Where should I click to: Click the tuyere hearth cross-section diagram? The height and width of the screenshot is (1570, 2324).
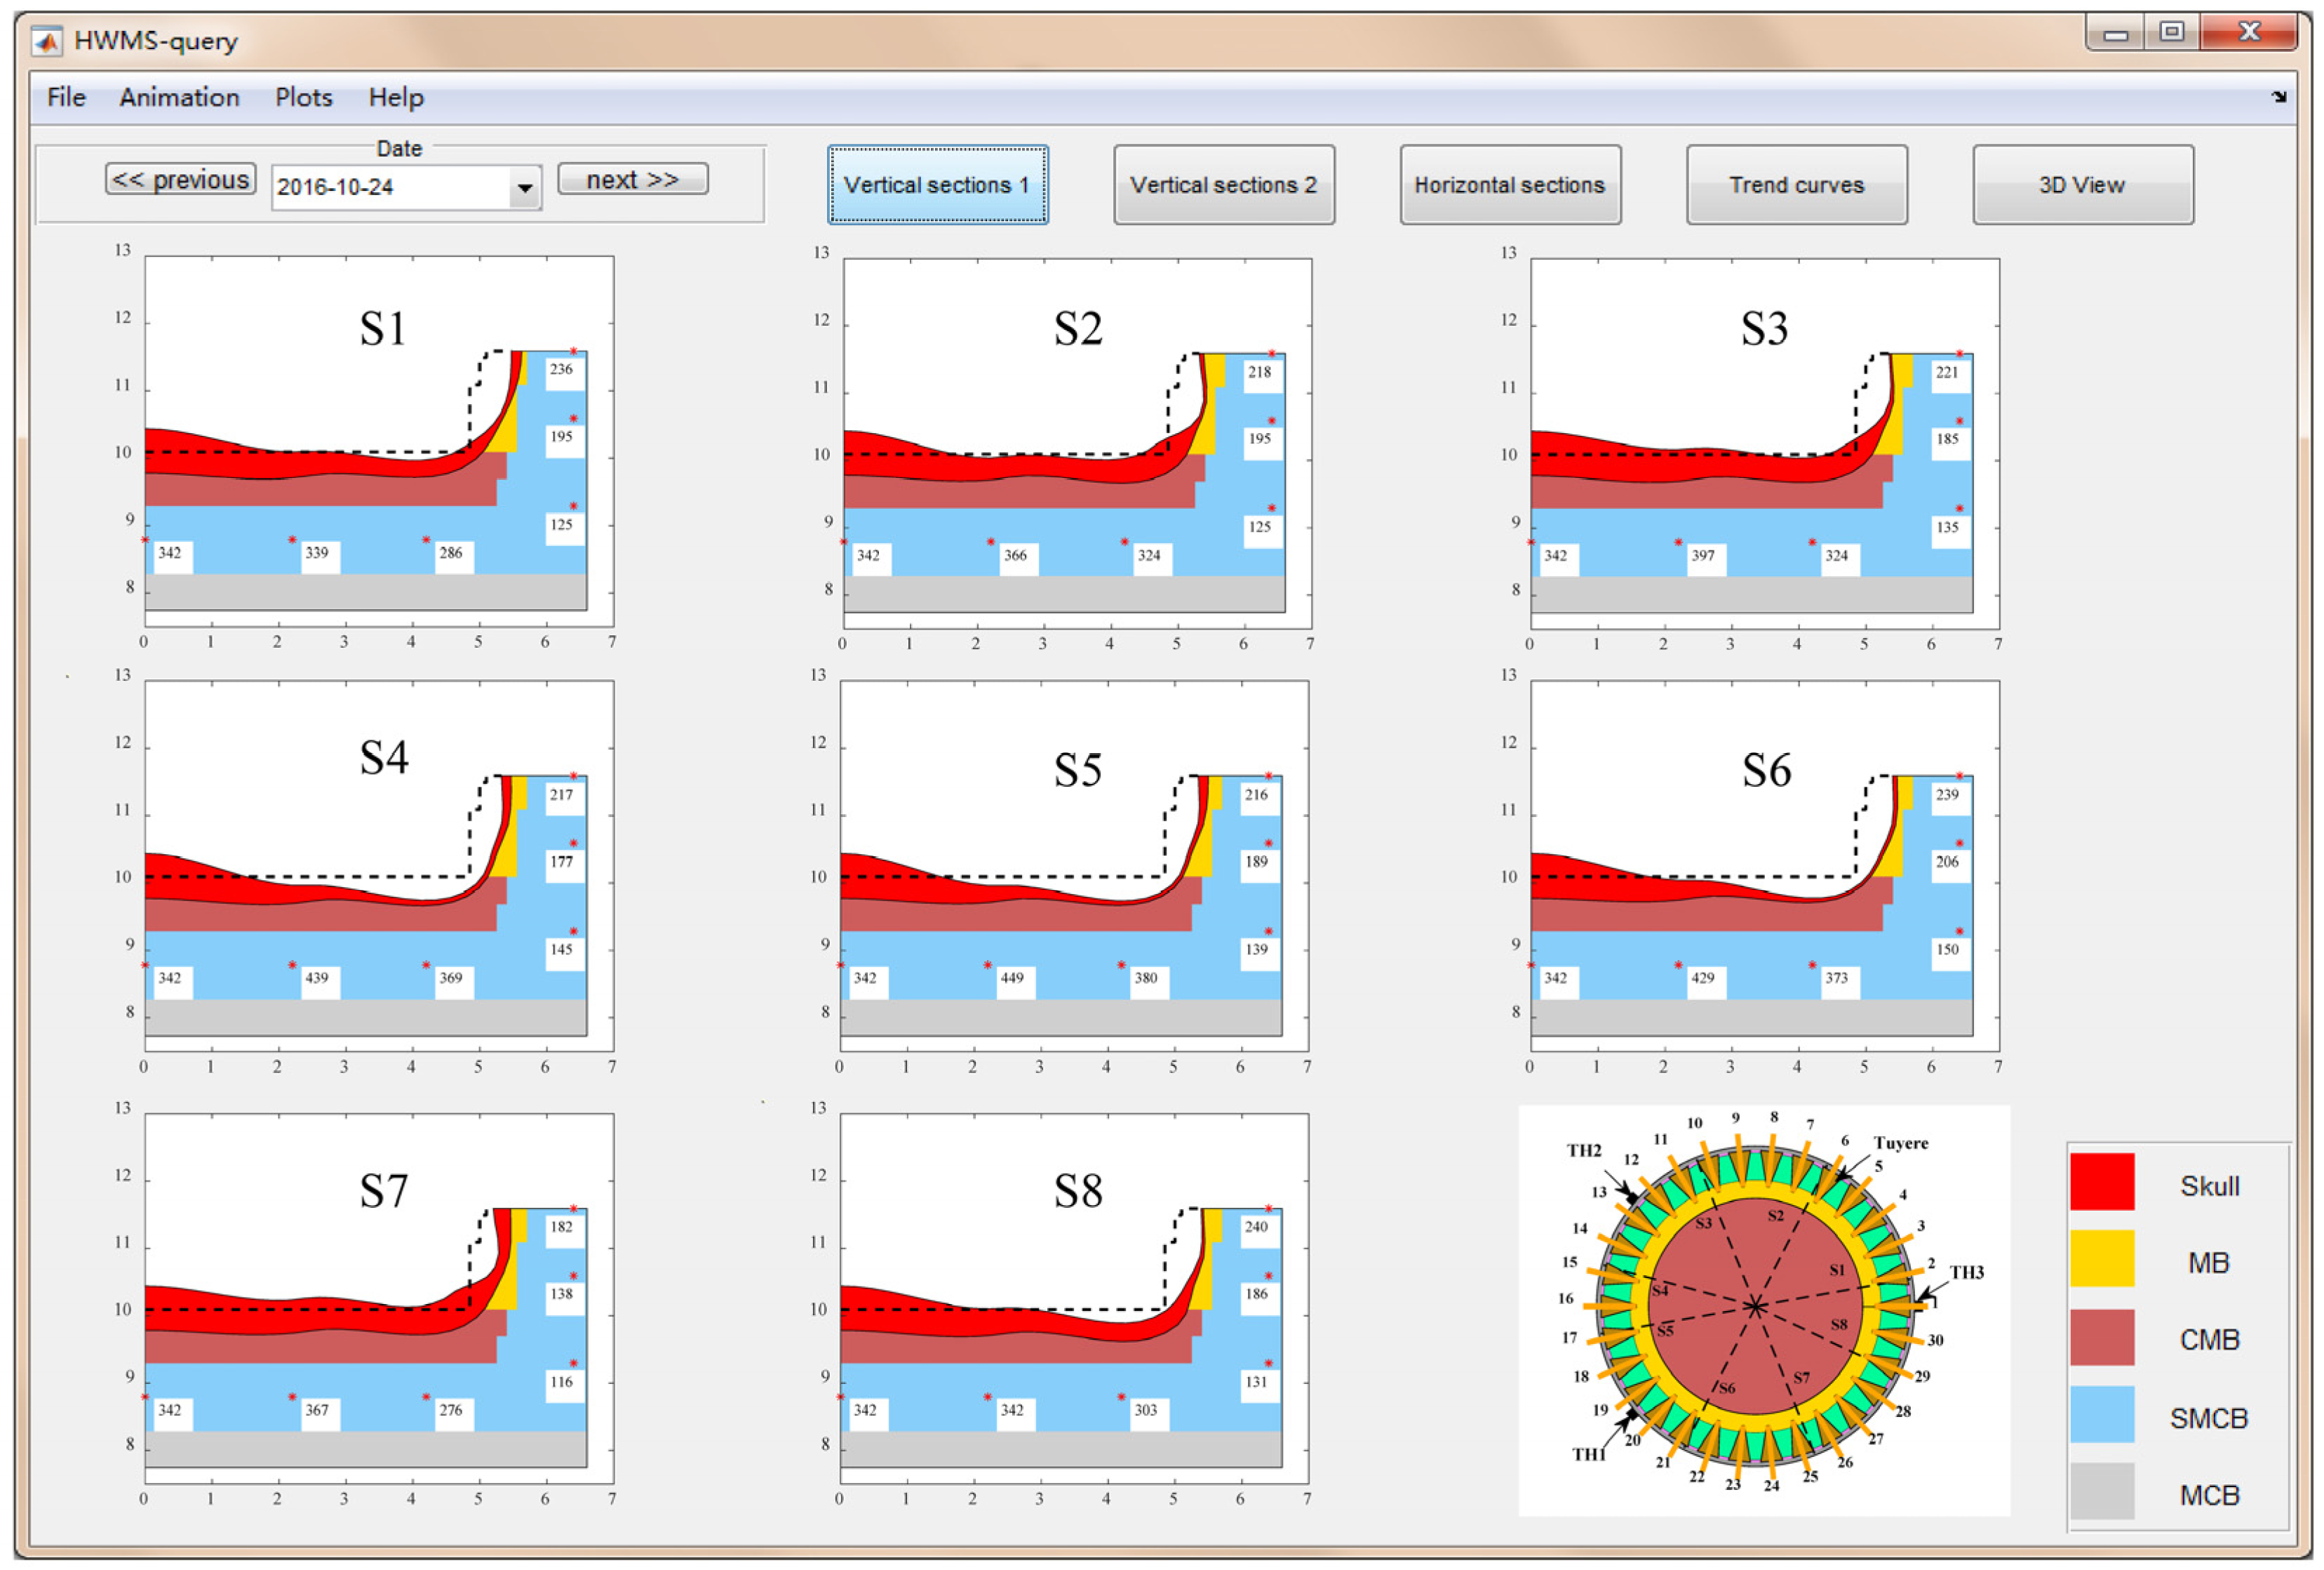point(1757,1307)
